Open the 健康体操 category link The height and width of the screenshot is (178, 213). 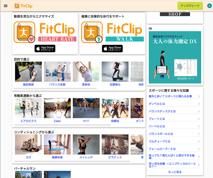pos(57,157)
